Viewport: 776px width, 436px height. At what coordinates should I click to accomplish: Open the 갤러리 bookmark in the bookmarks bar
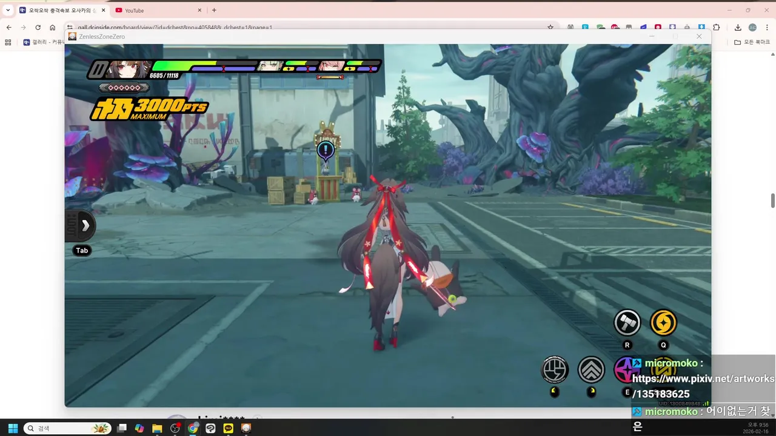click(x=44, y=42)
